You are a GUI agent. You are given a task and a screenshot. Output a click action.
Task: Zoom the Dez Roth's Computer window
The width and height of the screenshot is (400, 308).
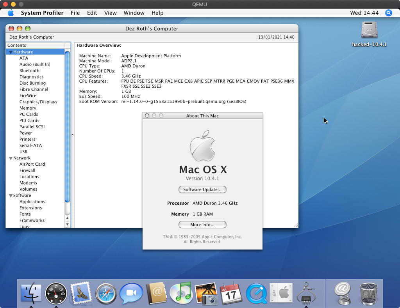click(x=28, y=28)
